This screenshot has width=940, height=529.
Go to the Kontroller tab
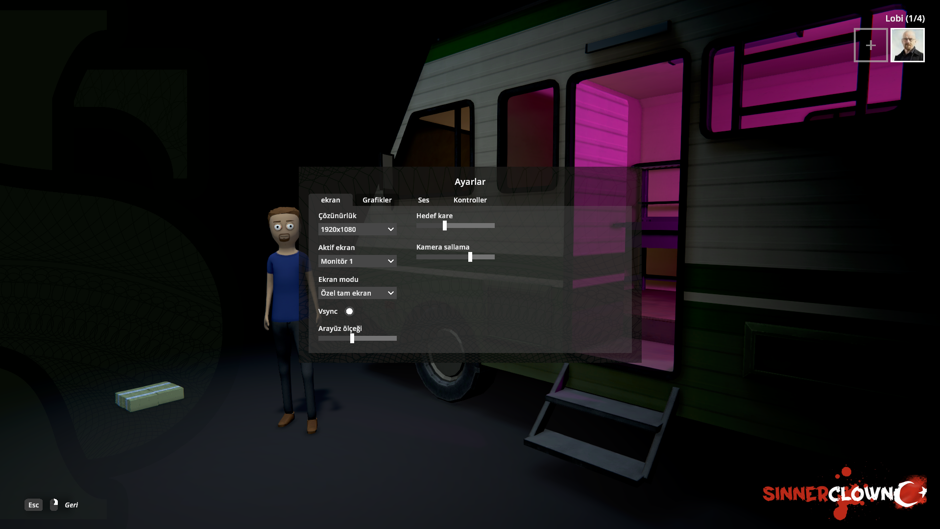(470, 200)
